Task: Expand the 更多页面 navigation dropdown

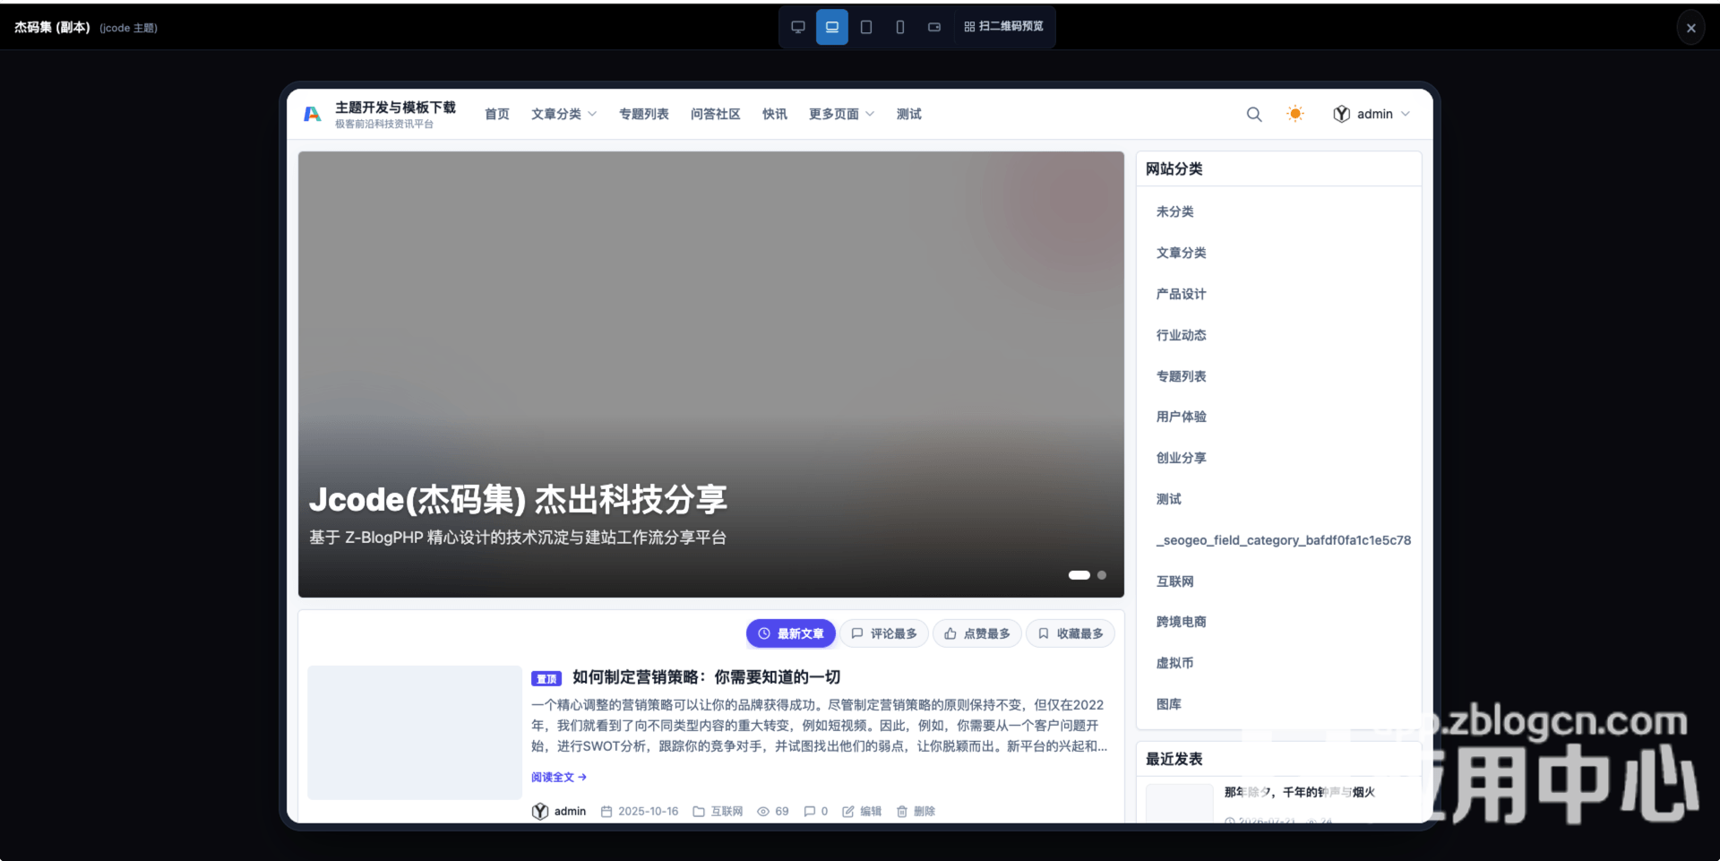Action: [x=841, y=114]
